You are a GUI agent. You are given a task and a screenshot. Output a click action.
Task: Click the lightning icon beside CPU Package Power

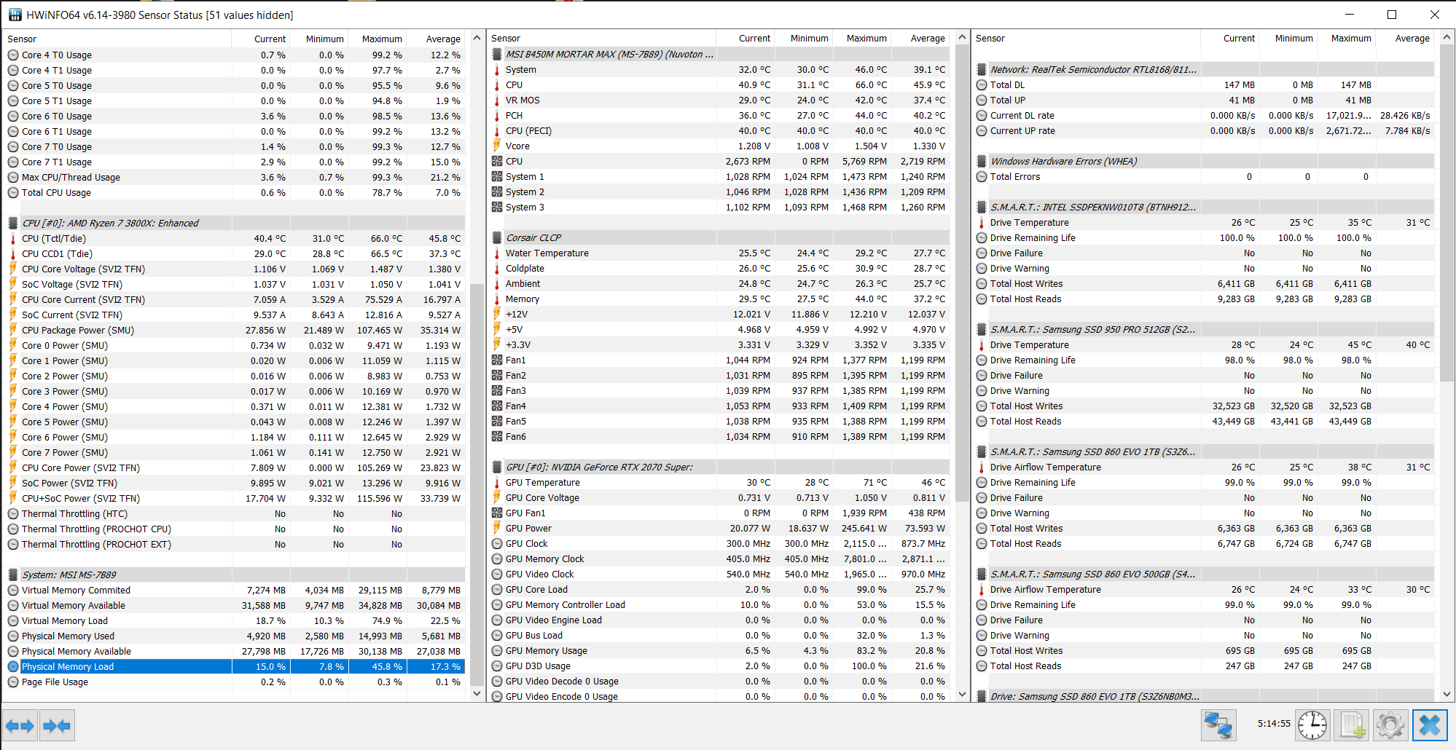point(13,331)
